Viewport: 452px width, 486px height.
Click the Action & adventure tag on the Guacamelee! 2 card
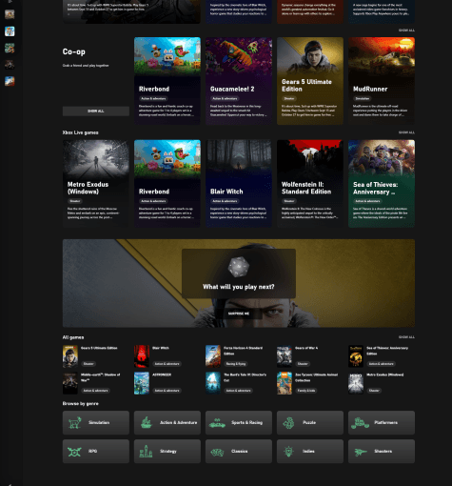(225, 98)
